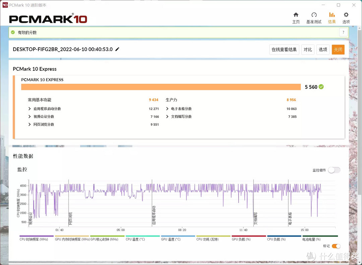
Task: Click the 性能数据 section heading
Action: point(23,156)
